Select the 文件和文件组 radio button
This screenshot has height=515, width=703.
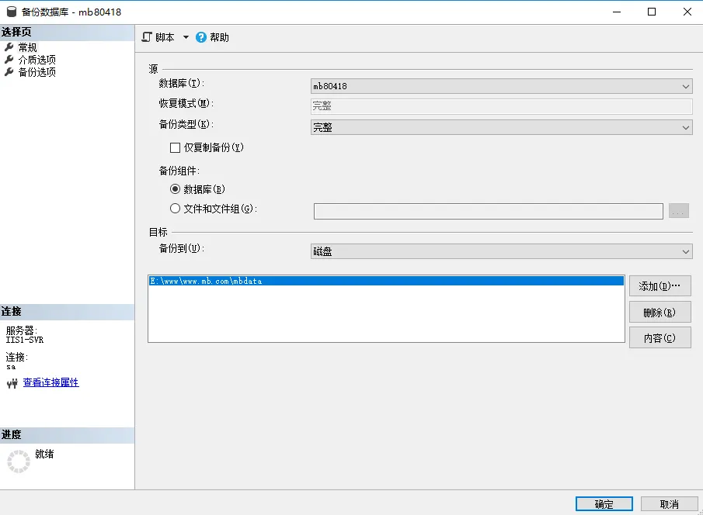point(175,208)
